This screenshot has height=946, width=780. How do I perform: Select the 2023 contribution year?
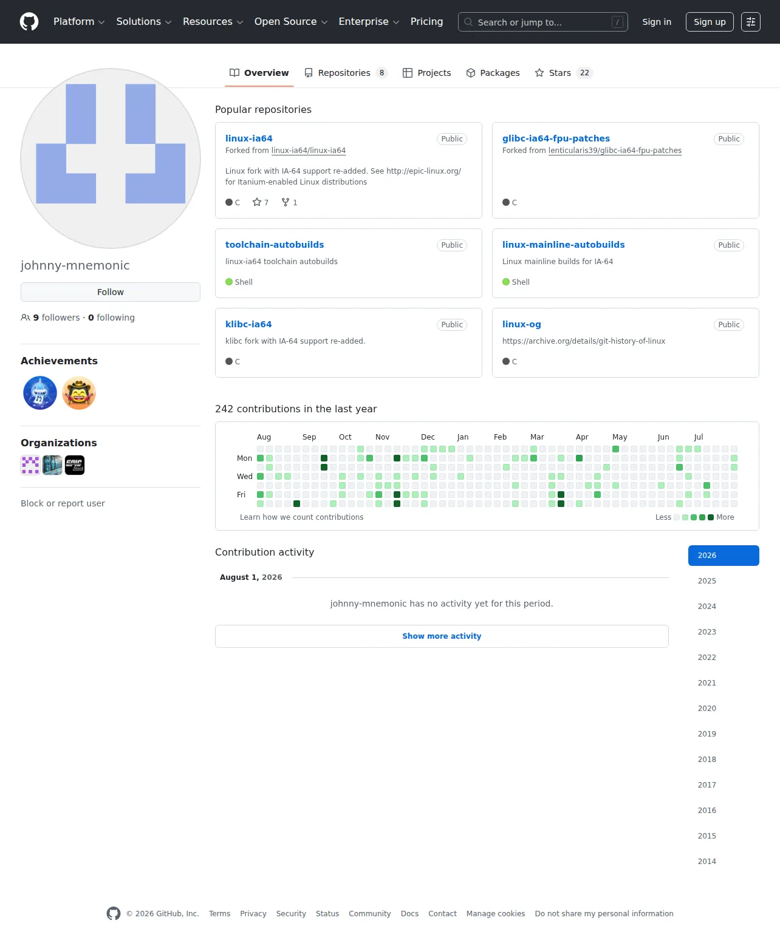[724, 632]
